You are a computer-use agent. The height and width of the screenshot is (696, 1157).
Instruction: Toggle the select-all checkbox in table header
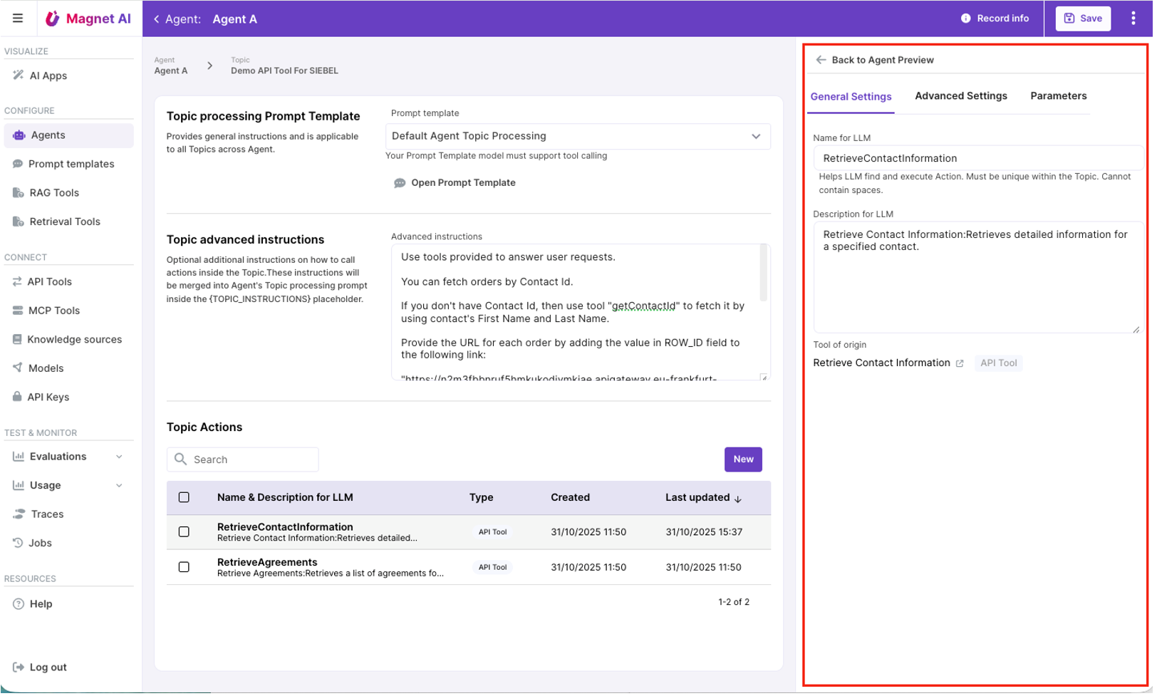[x=185, y=499]
